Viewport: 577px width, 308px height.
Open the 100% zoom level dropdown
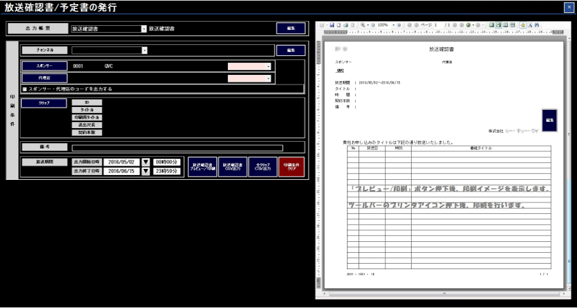[393, 25]
